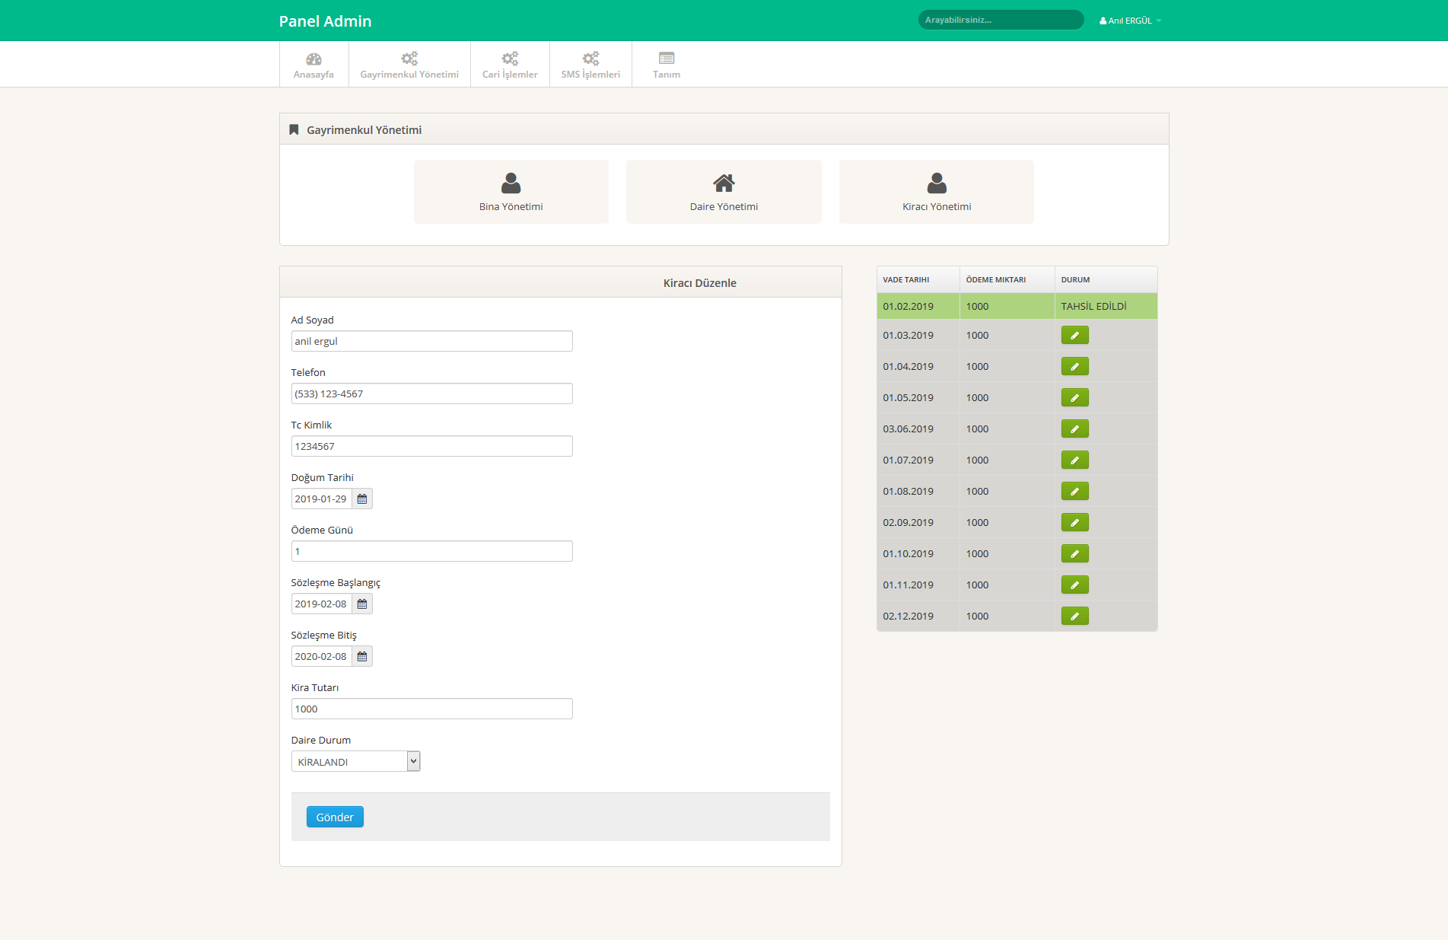Click the Panel Admin brand link
Viewport: 1448px width, 940px height.
click(325, 21)
